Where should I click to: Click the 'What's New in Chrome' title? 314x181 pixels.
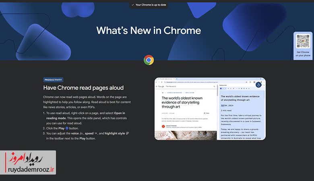pyautogui.click(x=149, y=31)
